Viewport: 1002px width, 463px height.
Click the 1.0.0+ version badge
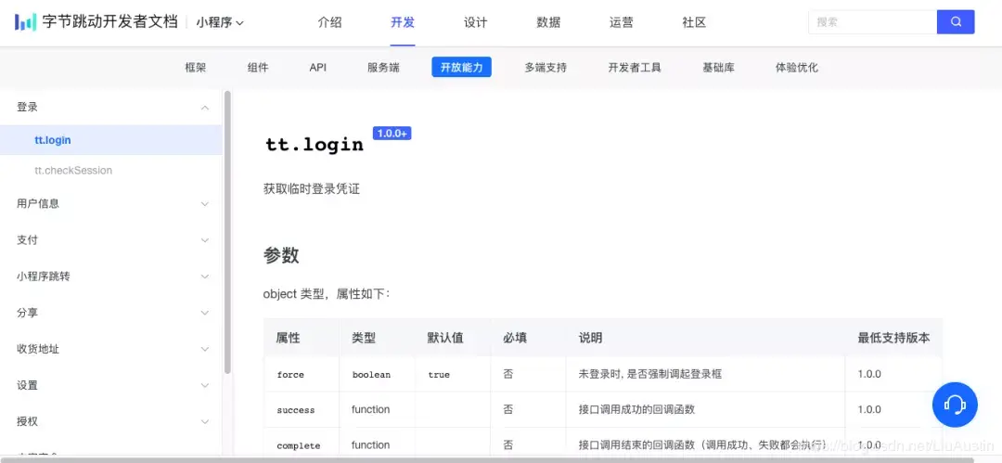(x=392, y=134)
